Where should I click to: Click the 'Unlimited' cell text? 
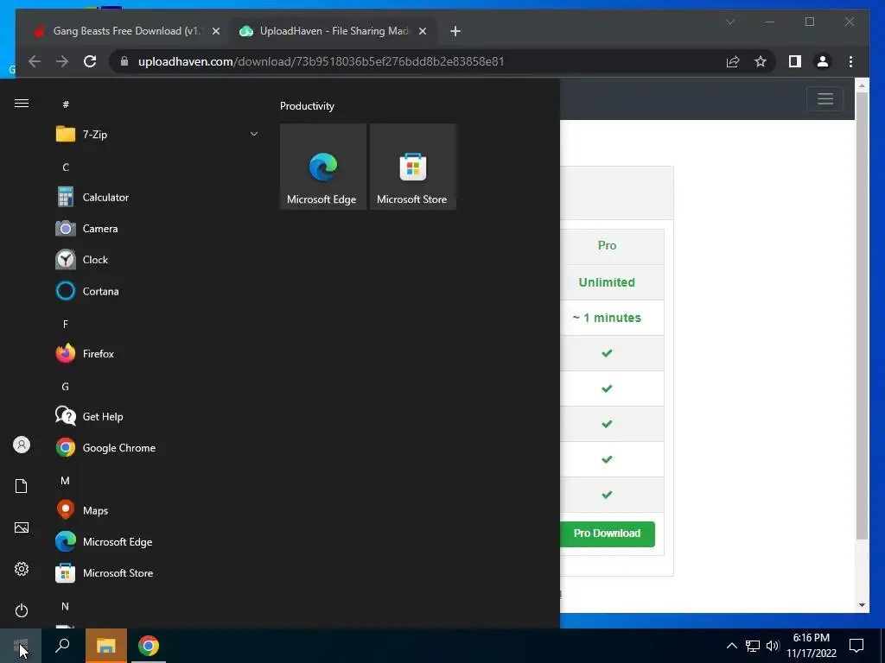[x=607, y=282]
